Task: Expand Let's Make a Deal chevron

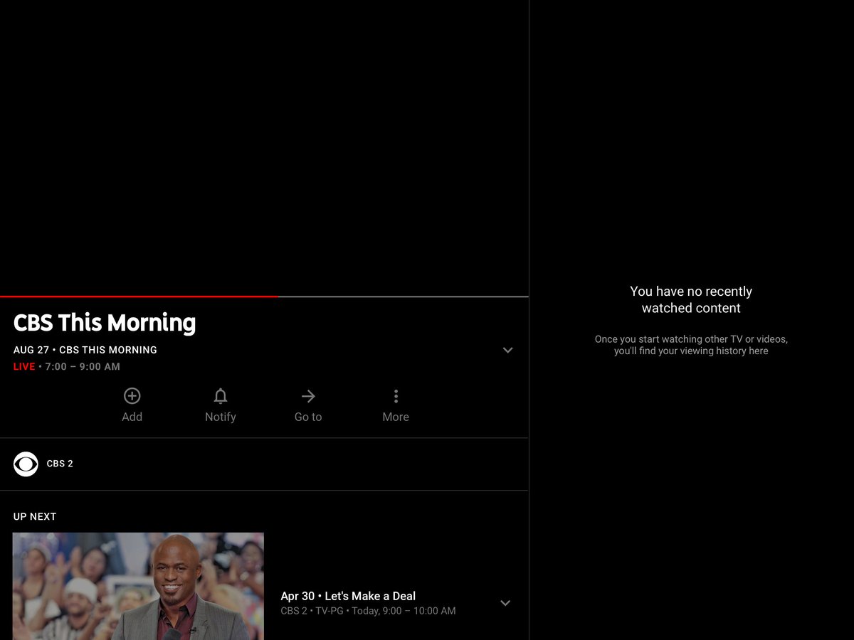Action: (505, 603)
